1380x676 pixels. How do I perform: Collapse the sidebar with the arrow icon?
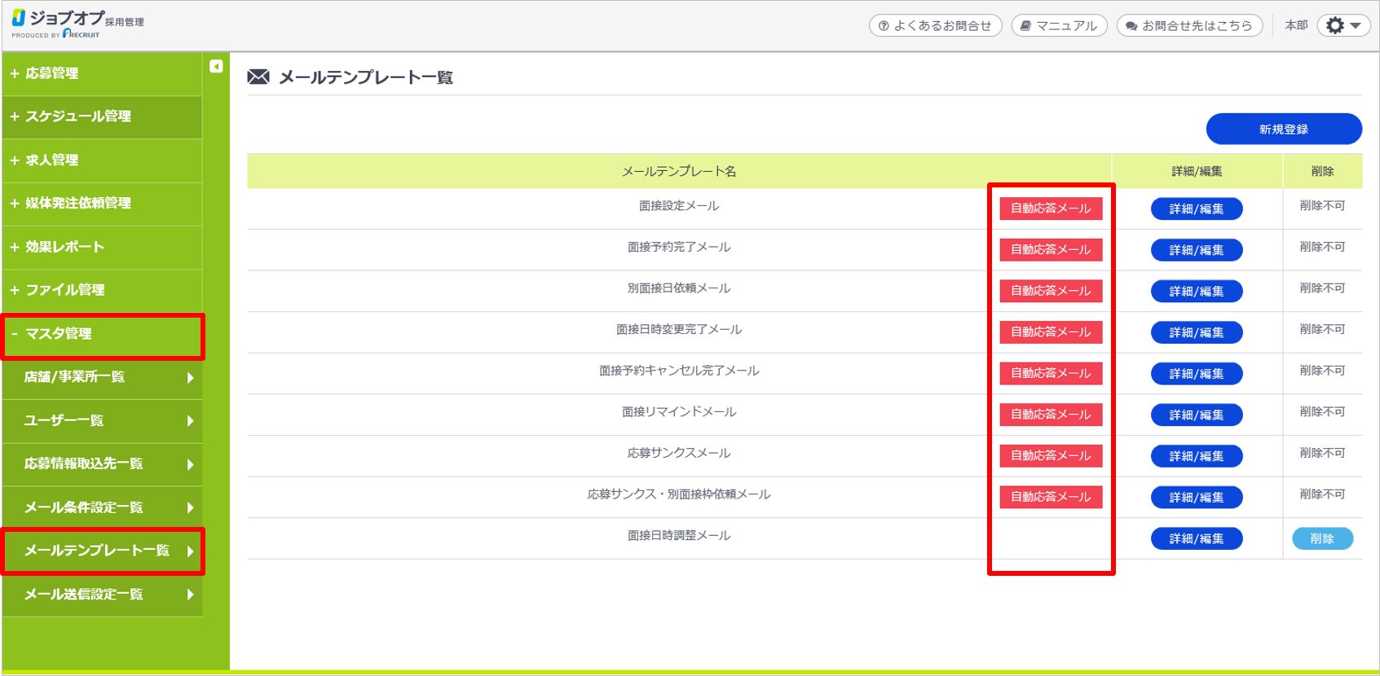click(x=216, y=67)
